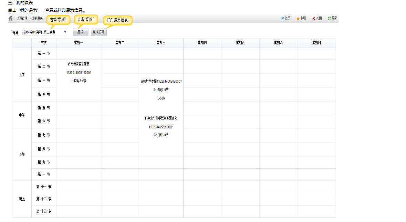Select 我的课表 in the breadcrumb

click(x=37, y=19)
